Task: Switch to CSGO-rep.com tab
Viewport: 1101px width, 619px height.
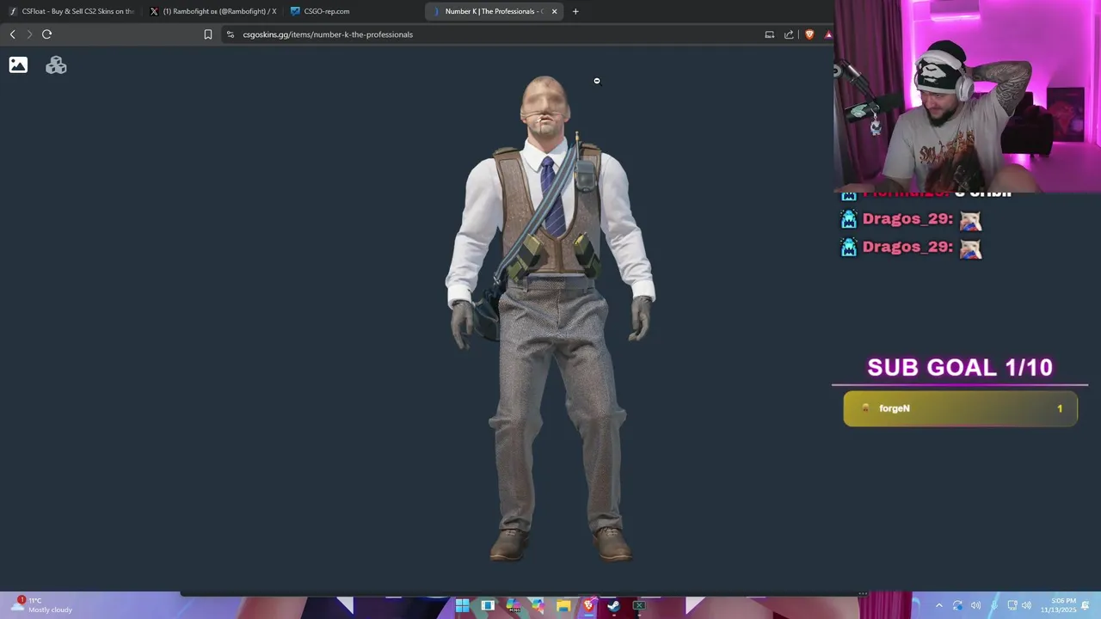Action: pos(354,11)
